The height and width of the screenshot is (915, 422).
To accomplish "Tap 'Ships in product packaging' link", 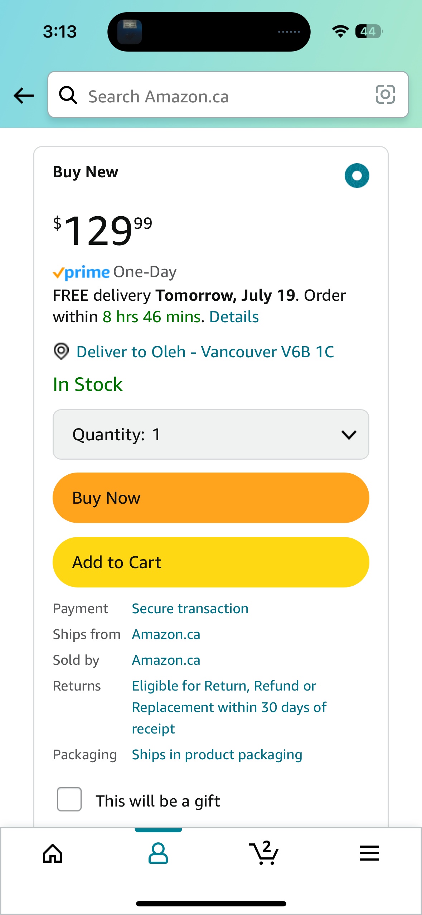I will [x=217, y=754].
